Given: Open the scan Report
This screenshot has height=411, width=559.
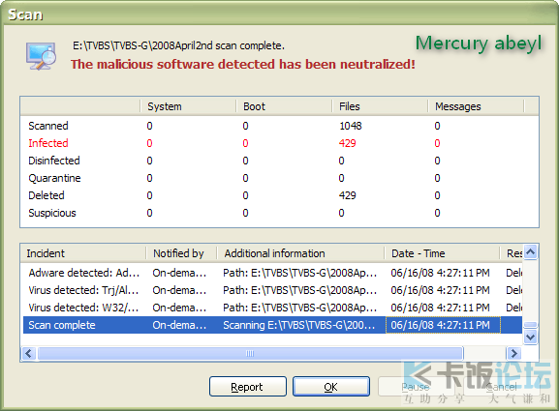Looking at the screenshot, I should pos(248,387).
